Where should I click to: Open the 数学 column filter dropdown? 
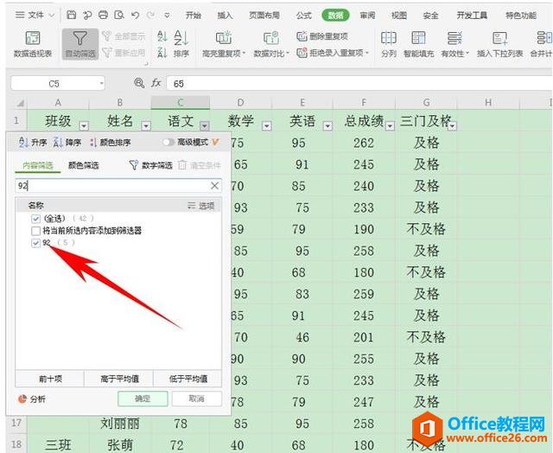tap(267, 125)
